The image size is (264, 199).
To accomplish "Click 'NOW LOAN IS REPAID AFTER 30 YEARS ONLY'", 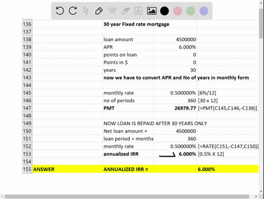I will pyautogui.click(x=155, y=123).
